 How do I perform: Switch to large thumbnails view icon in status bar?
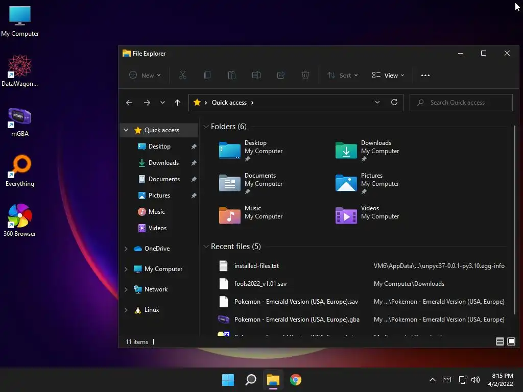(x=511, y=341)
